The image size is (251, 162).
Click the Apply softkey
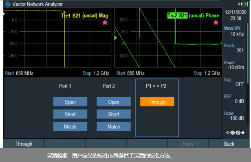coord(188,144)
